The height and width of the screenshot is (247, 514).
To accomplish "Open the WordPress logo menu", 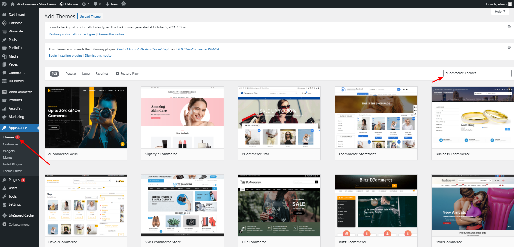I will (x=4, y=4).
